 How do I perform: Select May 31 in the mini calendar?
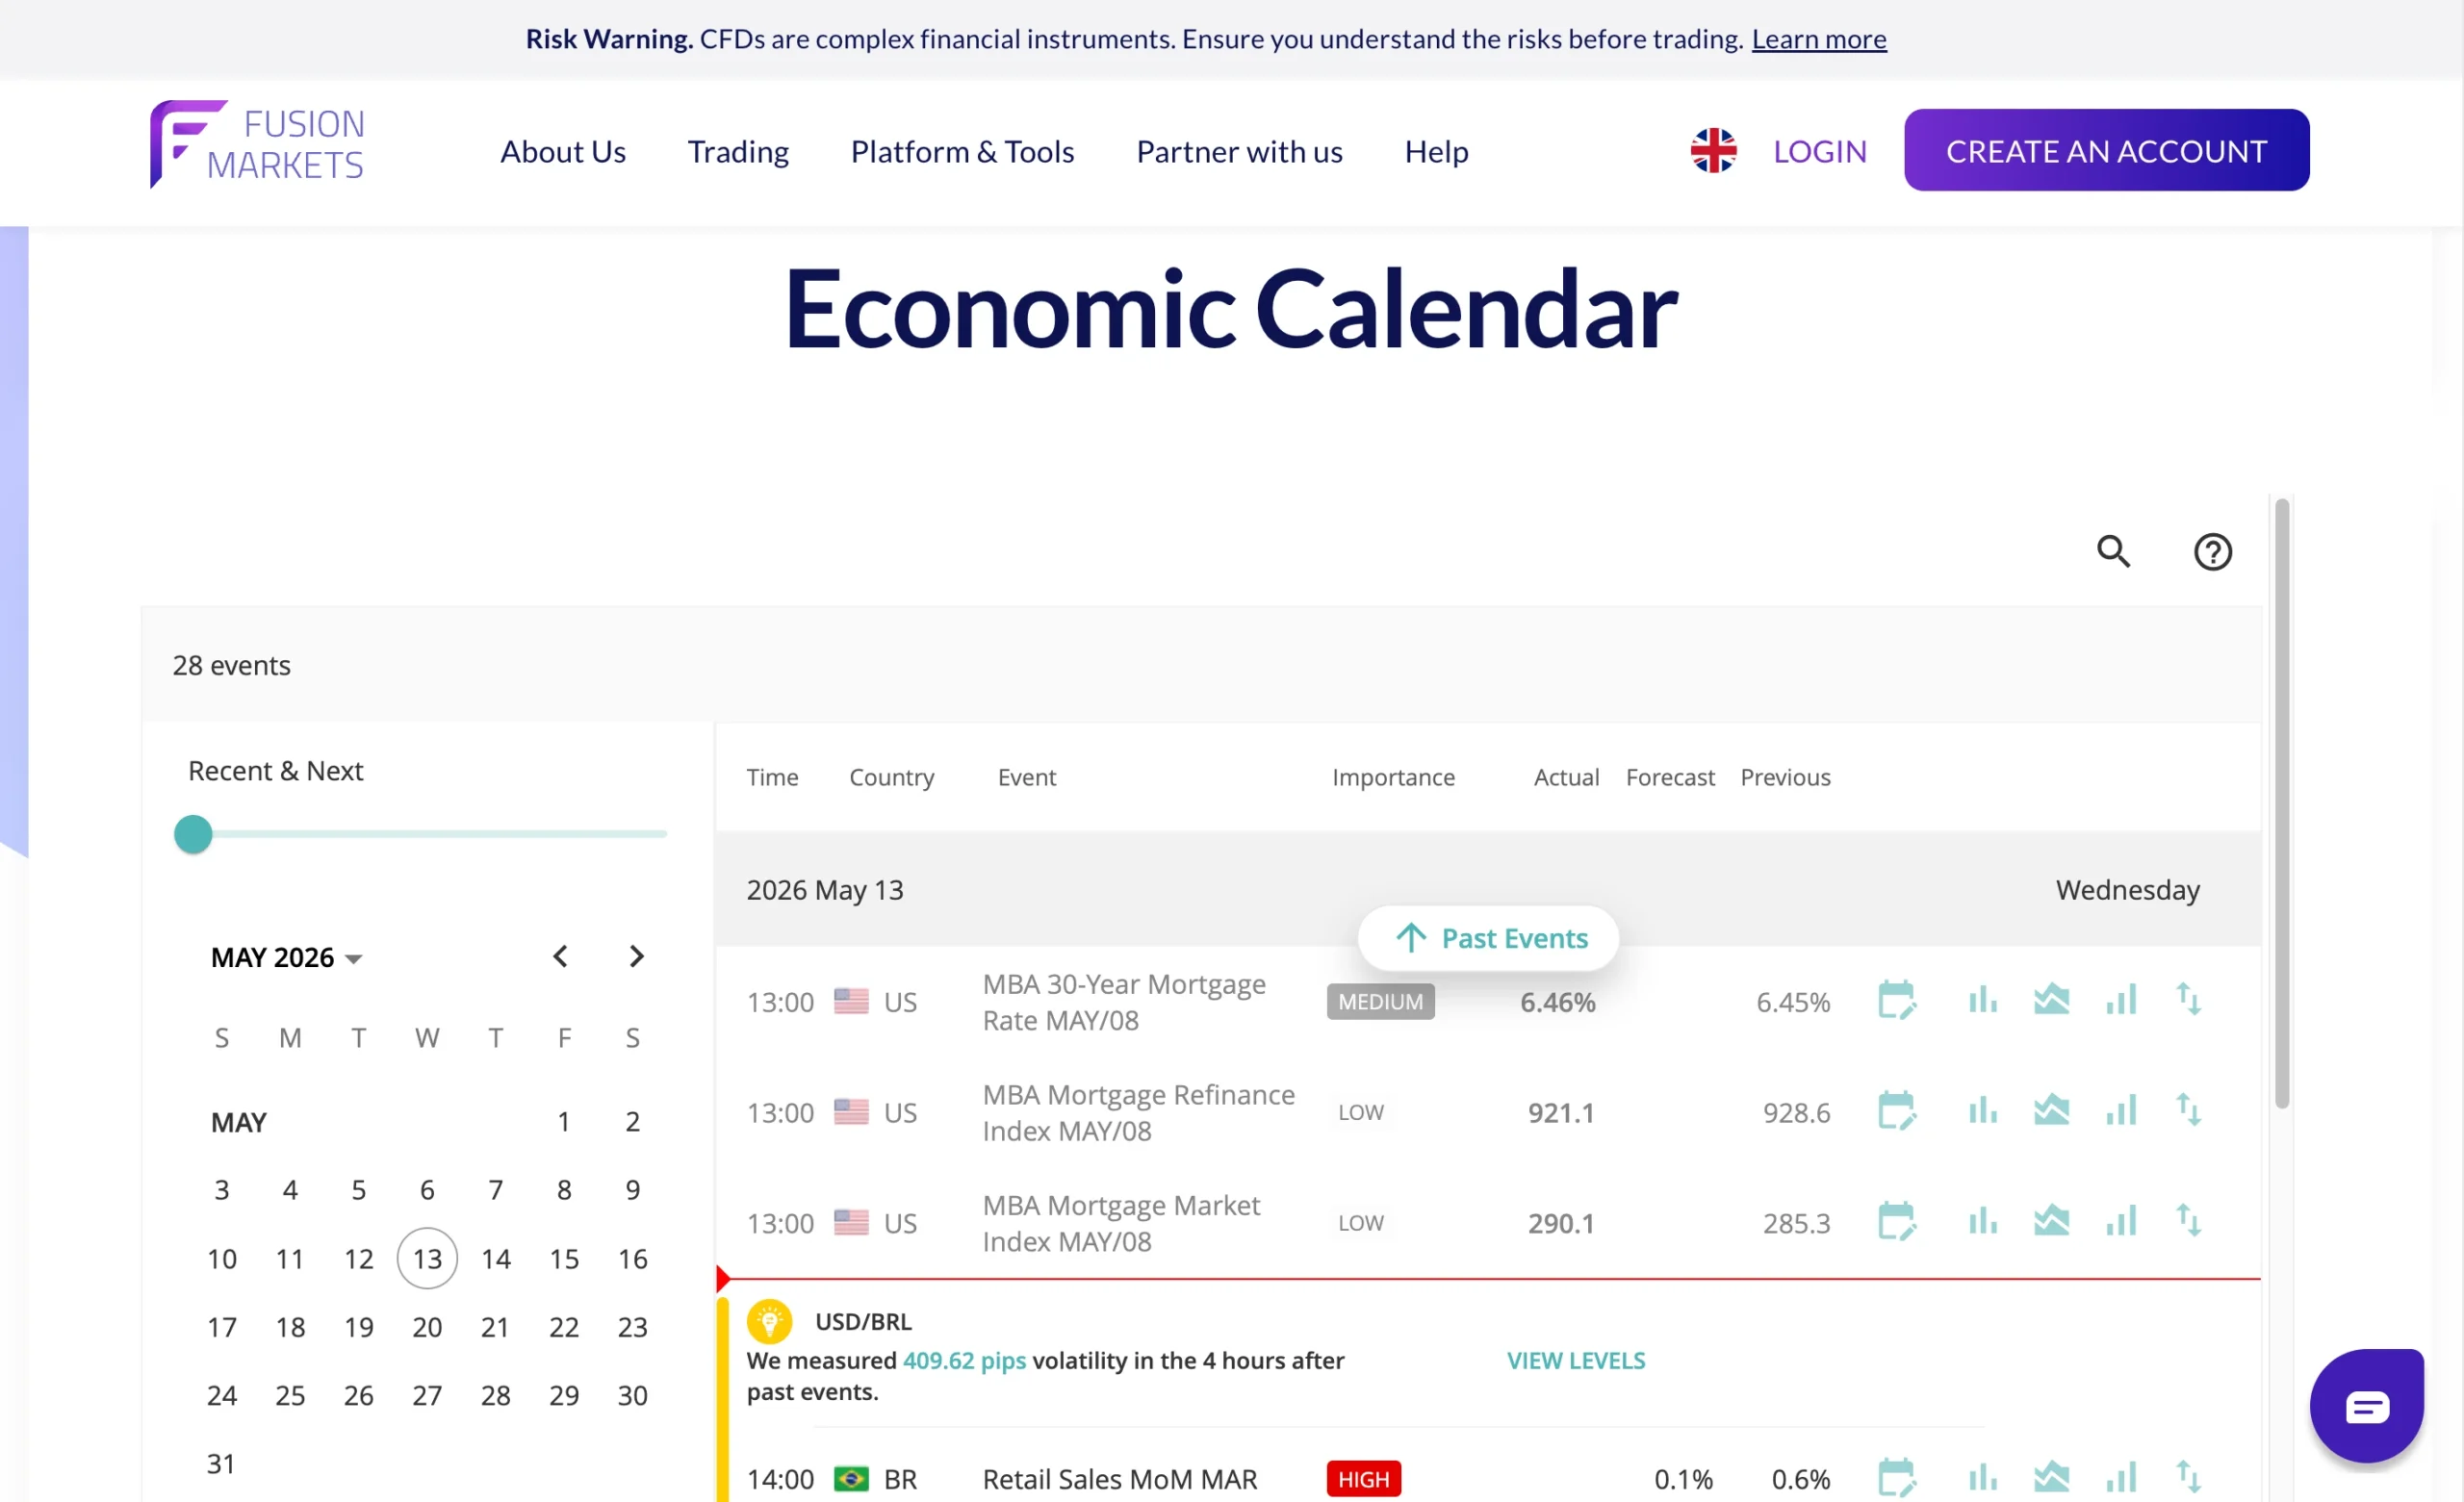coord(221,1464)
